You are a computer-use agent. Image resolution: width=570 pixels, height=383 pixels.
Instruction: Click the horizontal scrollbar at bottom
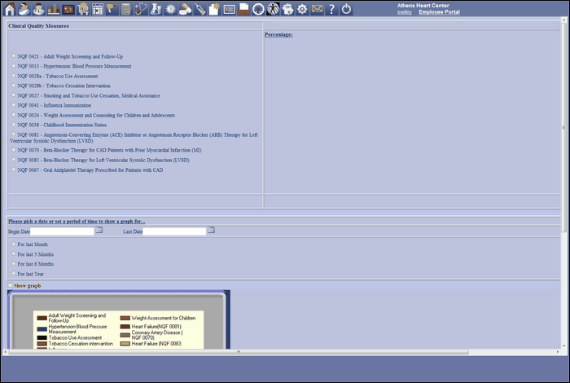(239, 352)
